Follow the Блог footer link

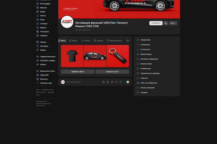click(x=38, y=90)
